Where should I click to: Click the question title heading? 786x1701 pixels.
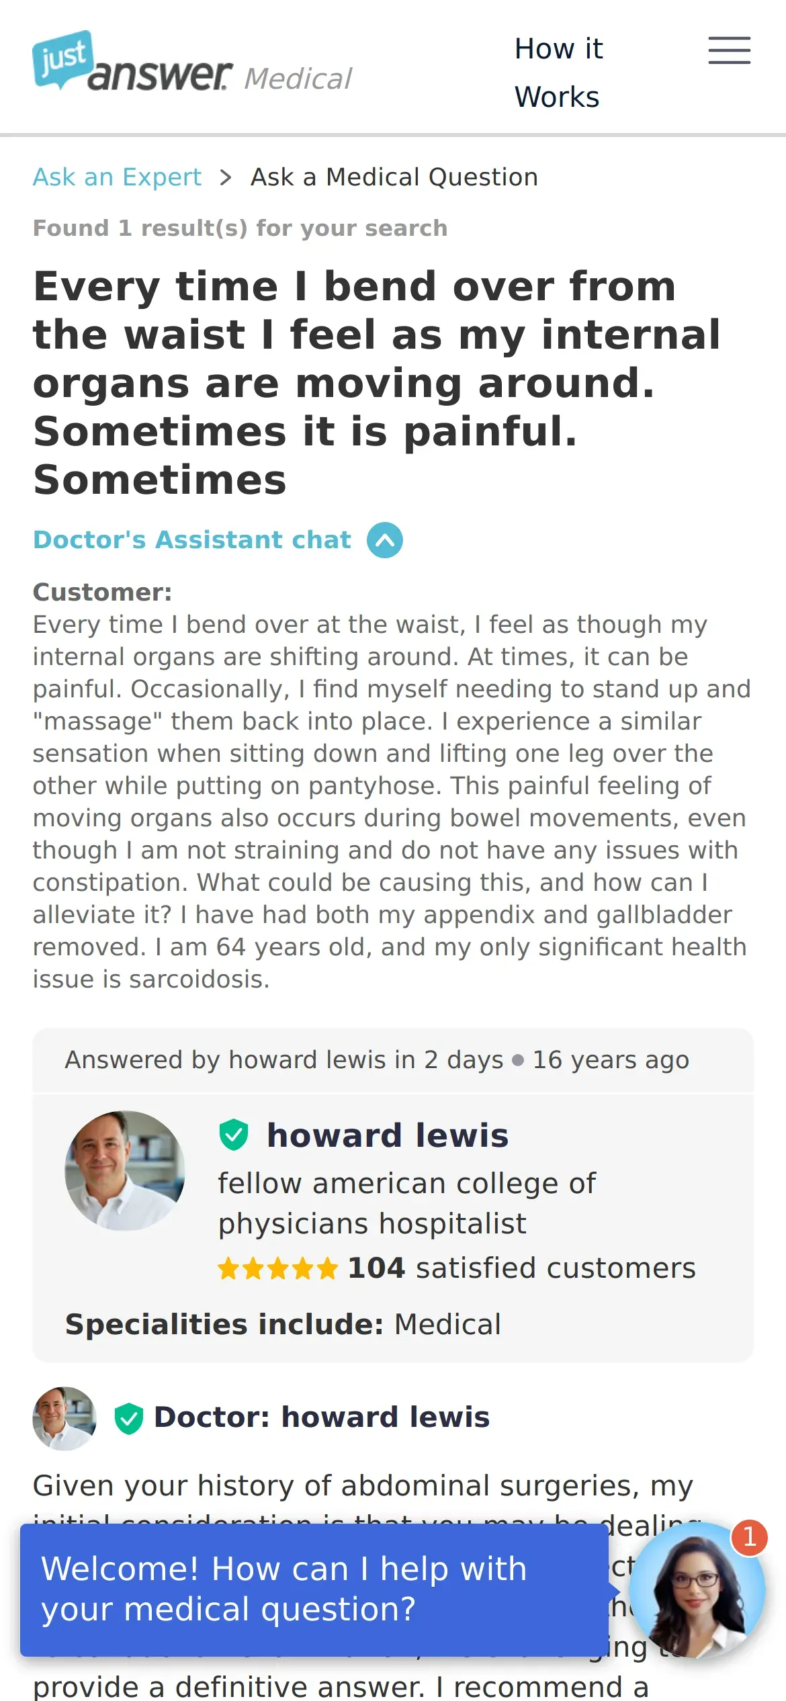click(376, 382)
